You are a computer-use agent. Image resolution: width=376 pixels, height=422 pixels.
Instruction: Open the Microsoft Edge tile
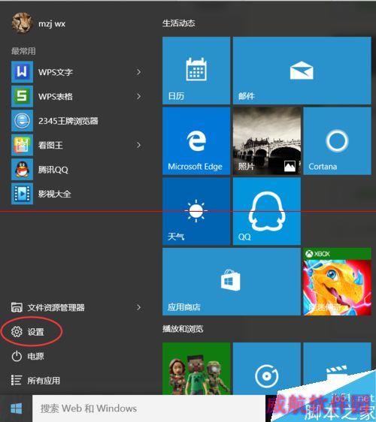pyautogui.click(x=196, y=140)
